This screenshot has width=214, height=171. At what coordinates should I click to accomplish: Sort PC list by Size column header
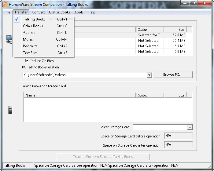[x=175, y=29]
